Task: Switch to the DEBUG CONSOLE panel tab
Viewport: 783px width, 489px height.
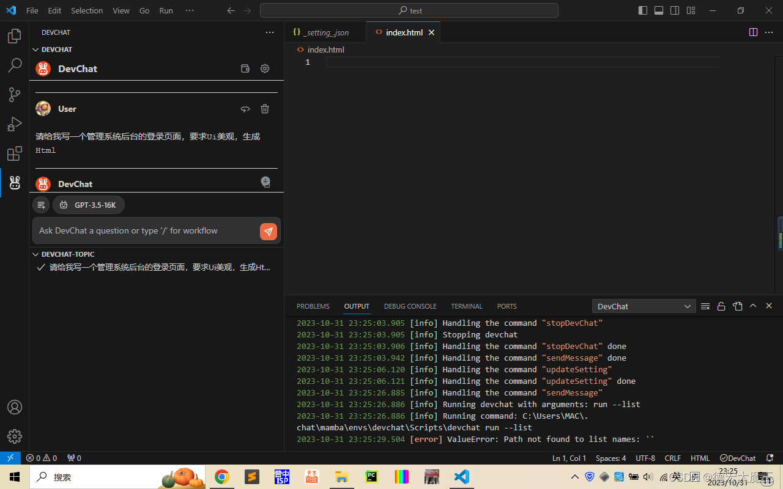Action: pyautogui.click(x=410, y=306)
